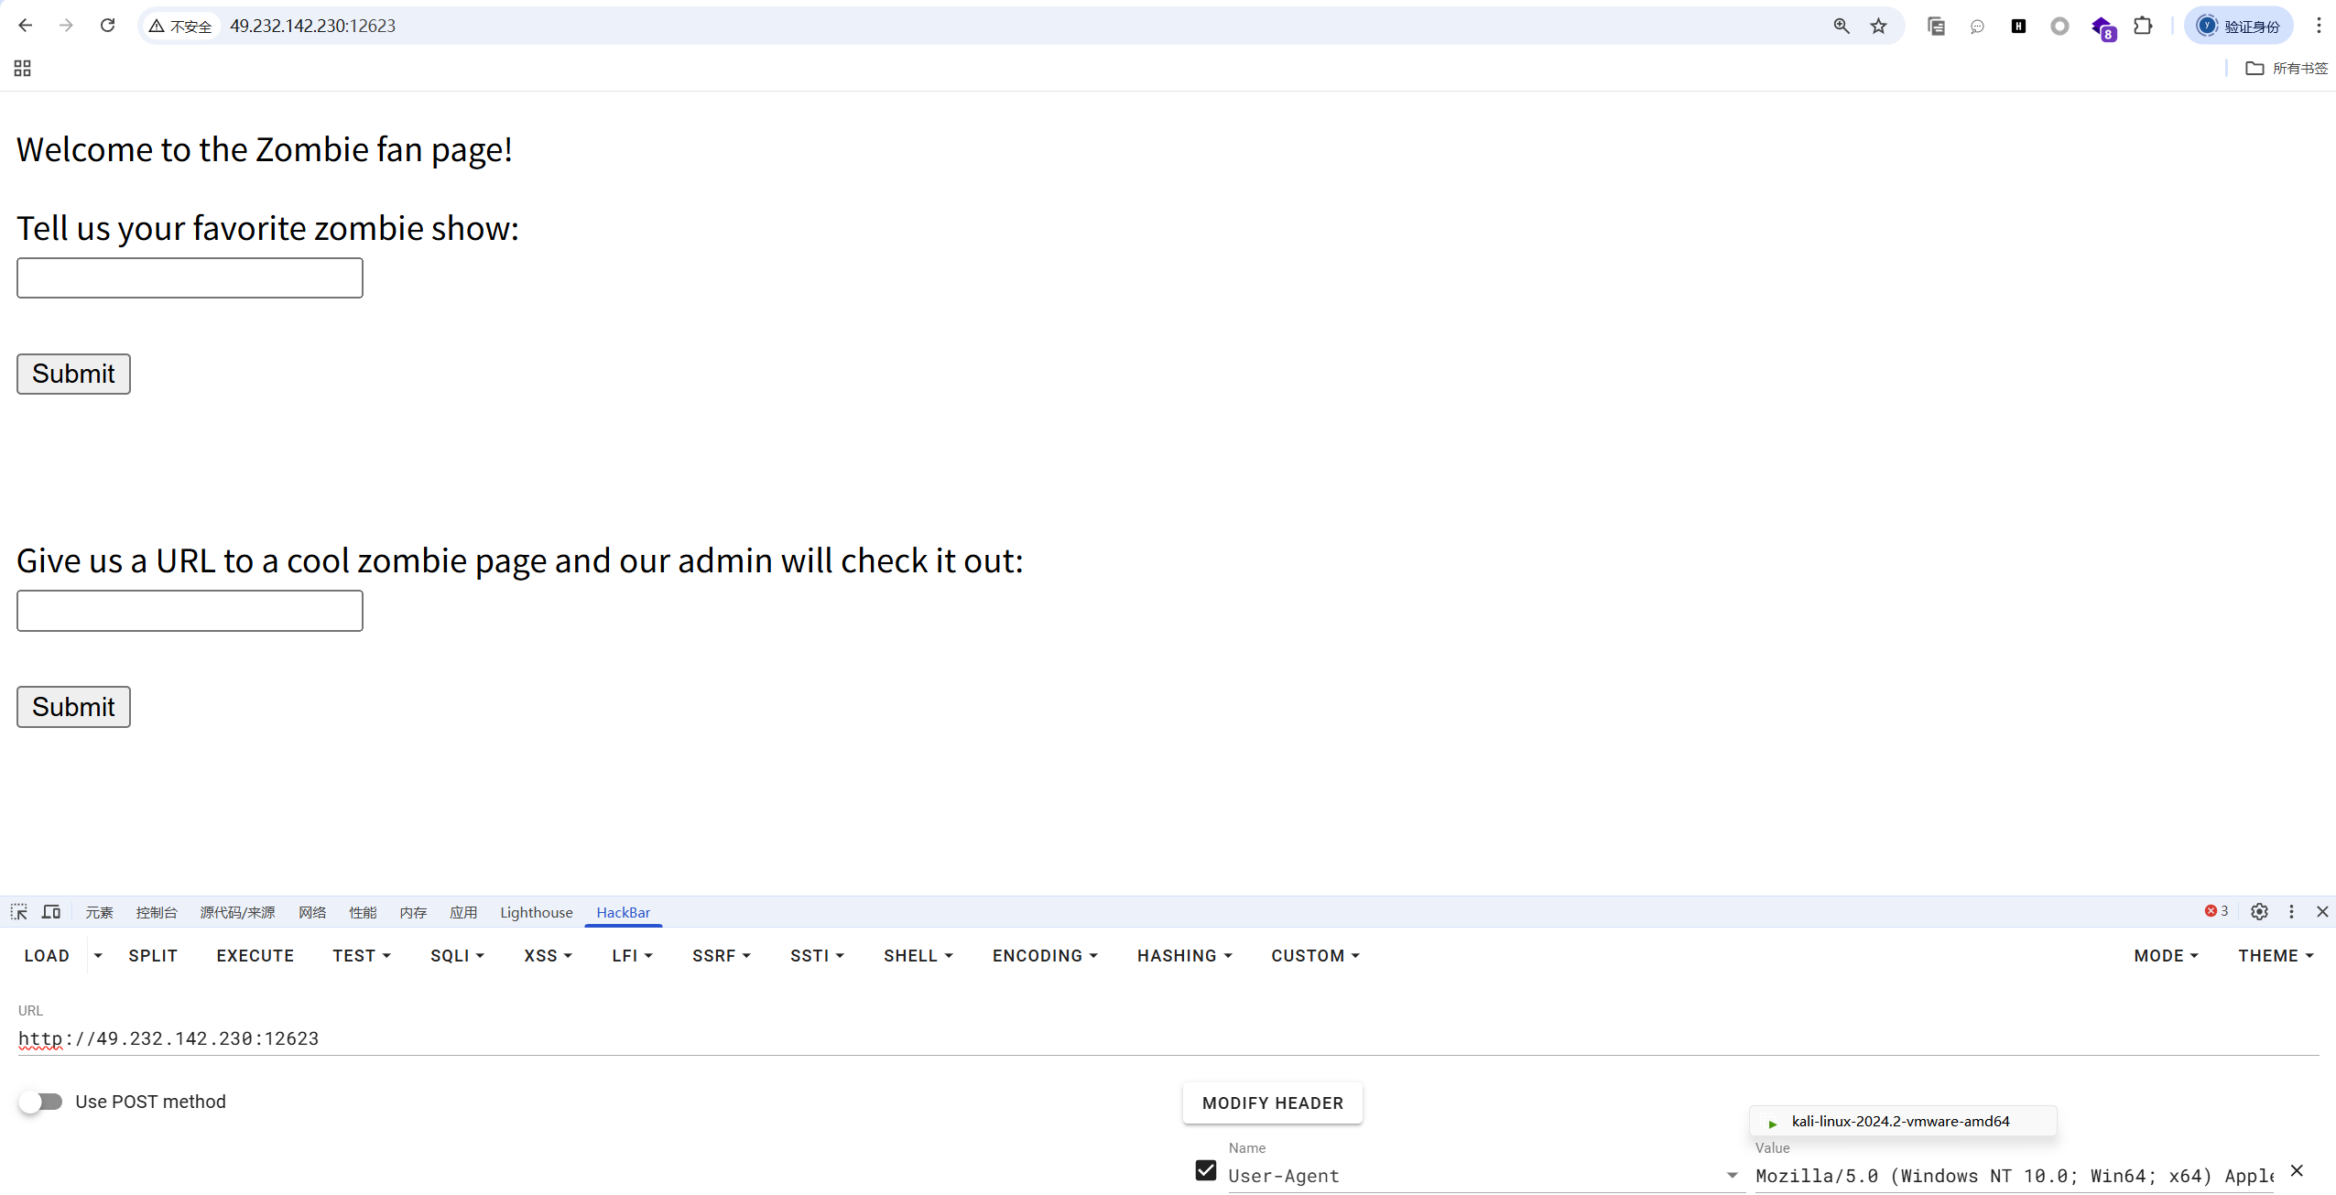2336x1195 pixels.
Task: Uncheck the User-Agent header checkbox
Action: coord(1206,1170)
